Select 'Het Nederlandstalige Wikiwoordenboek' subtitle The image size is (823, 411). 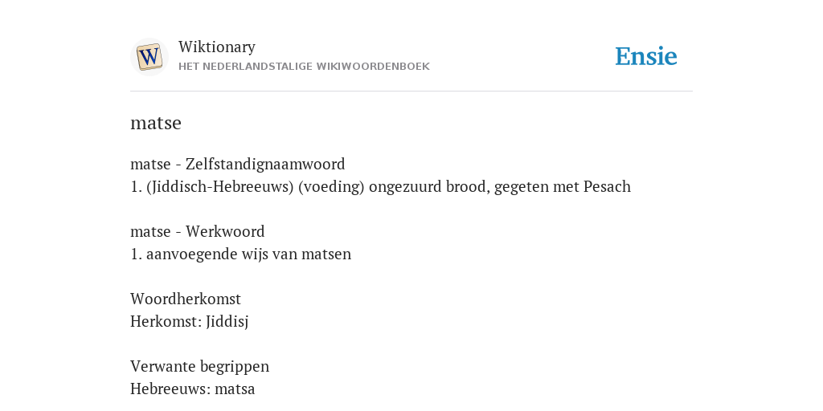[x=304, y=67]
